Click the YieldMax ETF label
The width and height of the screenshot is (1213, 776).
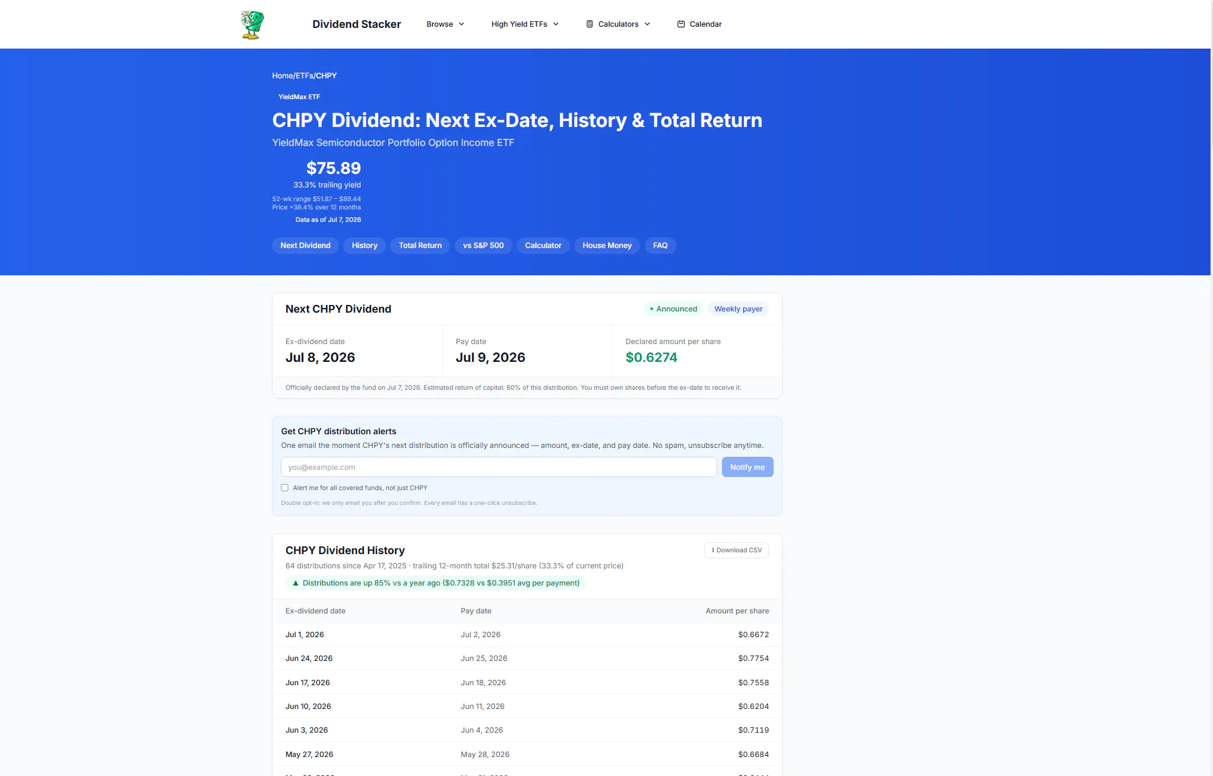(299, 97)
